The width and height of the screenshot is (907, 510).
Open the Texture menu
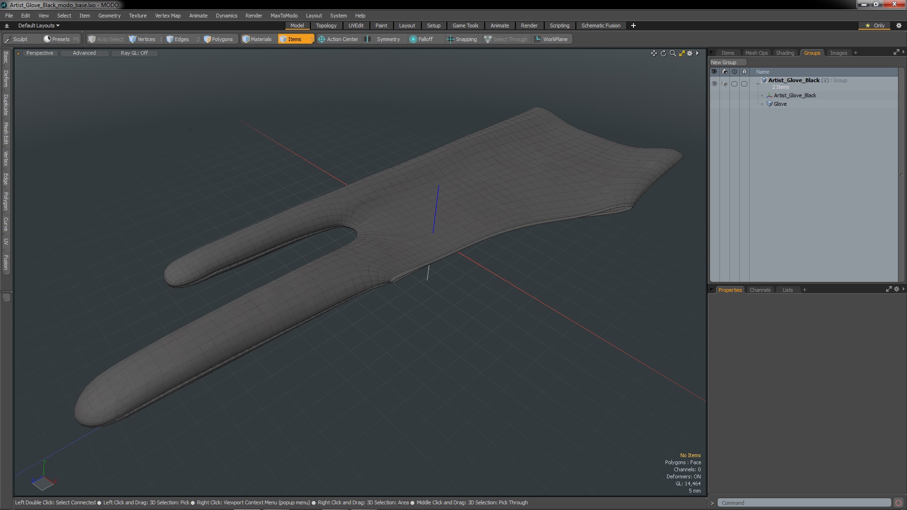[x=137, y=16]
